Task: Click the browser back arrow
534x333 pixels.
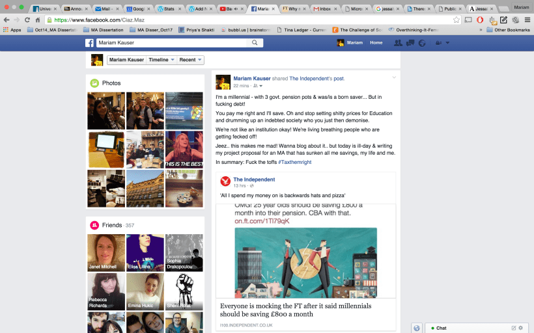Action: click(7, 20)
